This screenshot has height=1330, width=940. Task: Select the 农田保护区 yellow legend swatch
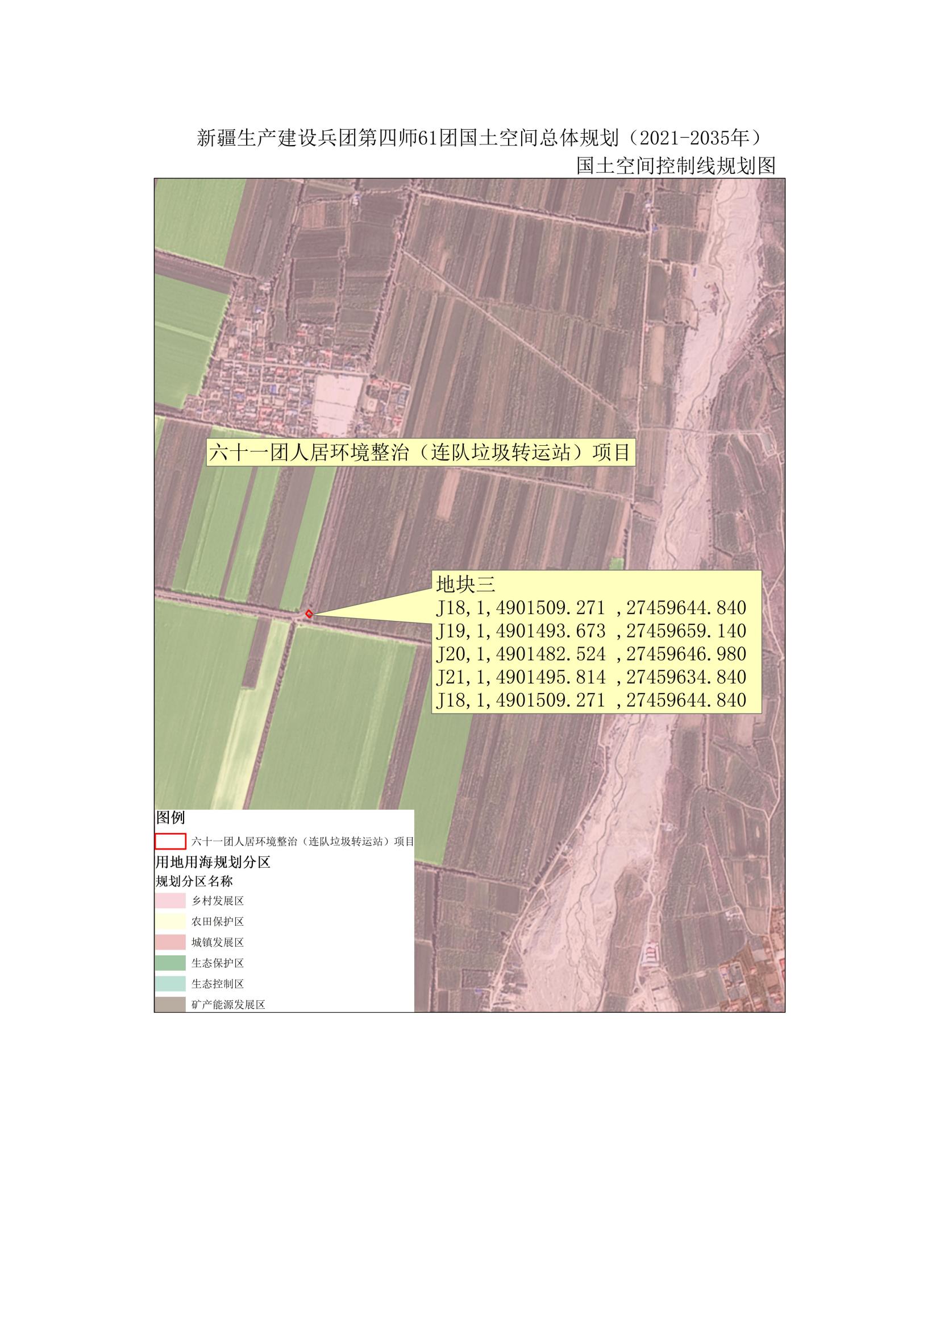(170, 922)
